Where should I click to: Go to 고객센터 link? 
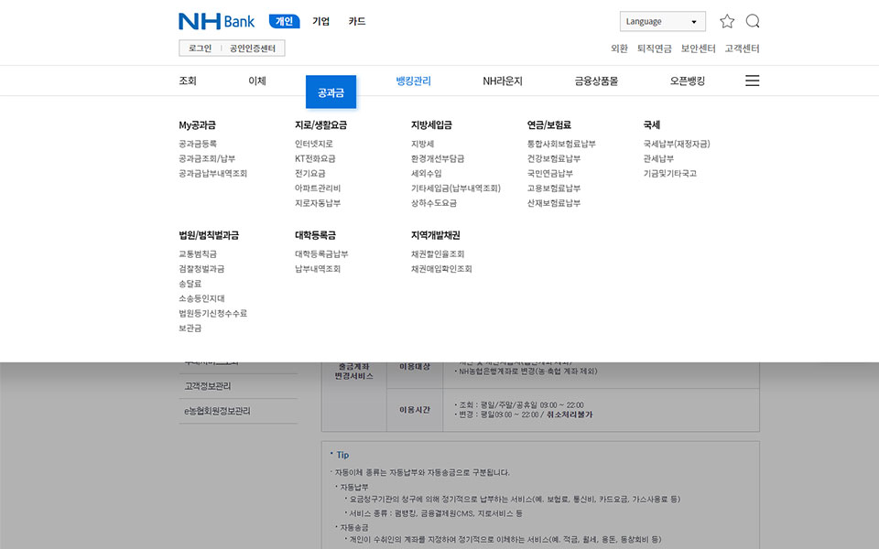tap(742, 48)
